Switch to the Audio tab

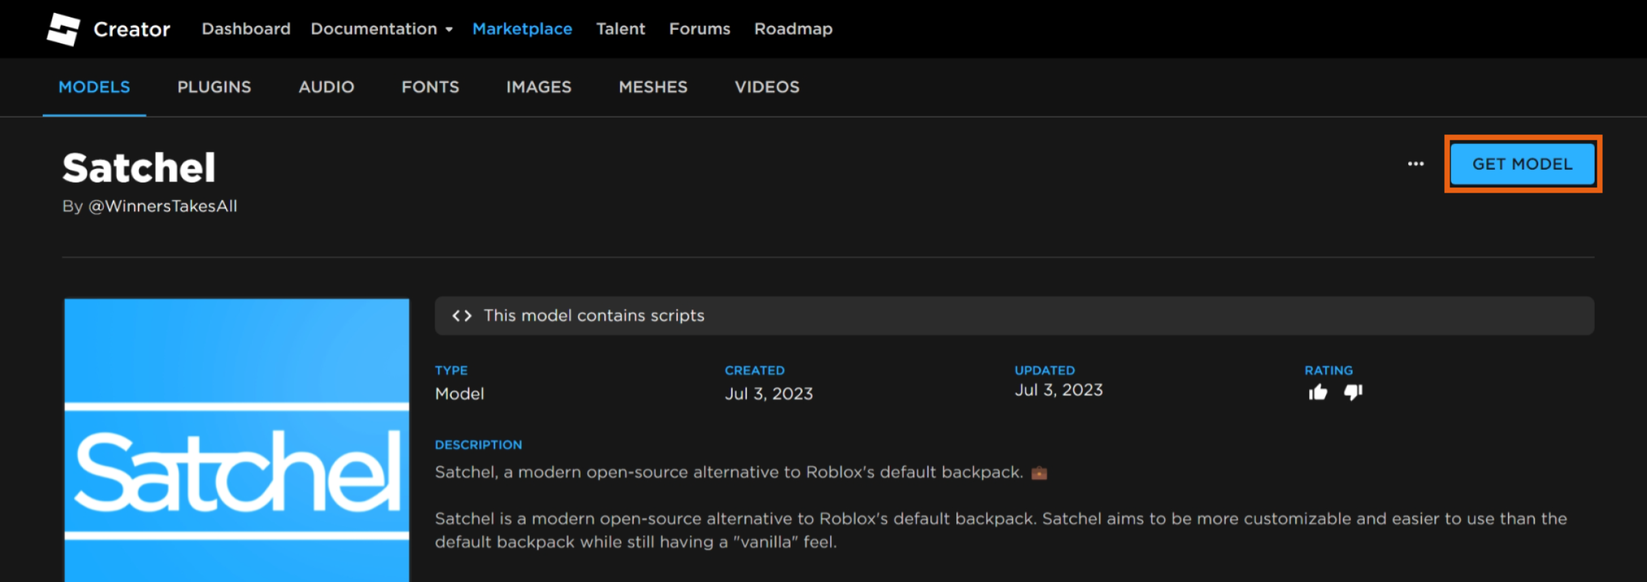326,87
